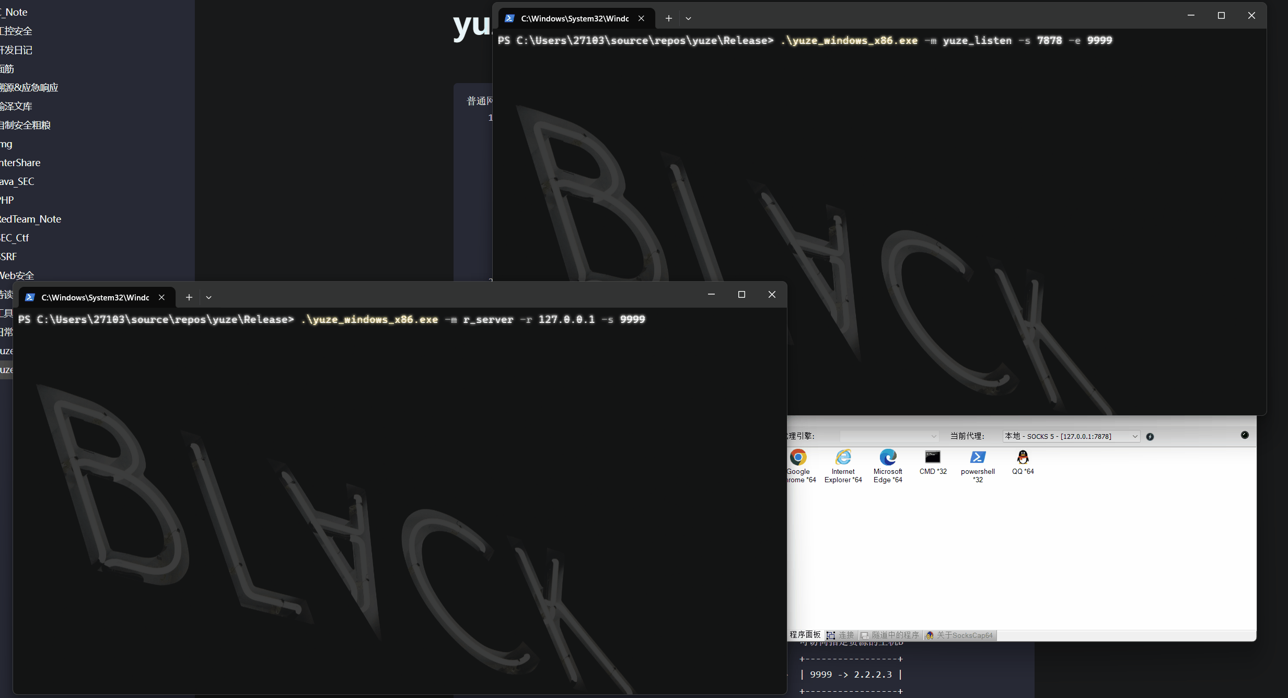This screenshot has height=698, width=1288.
Task: Add new tab in upper terminal
Action: (668, 18)
